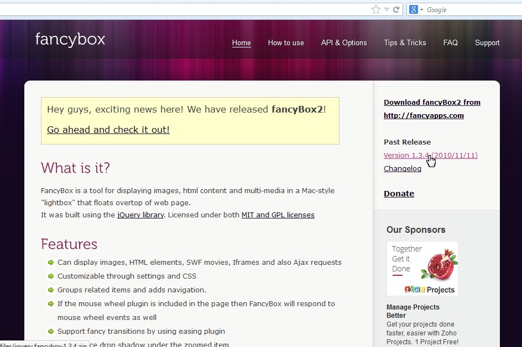
Task: Open Version 1.3.4 past release link
Action: (x=430, y=155)
